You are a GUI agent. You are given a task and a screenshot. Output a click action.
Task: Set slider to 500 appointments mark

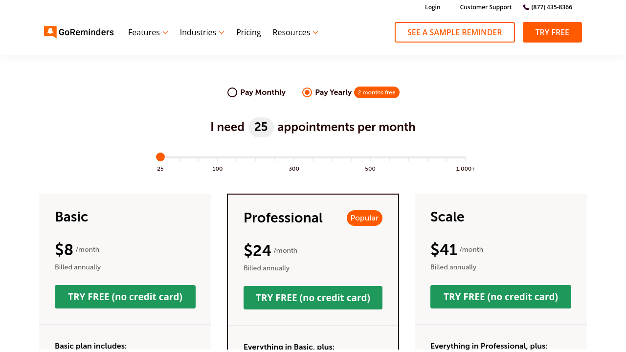(370, 158)
